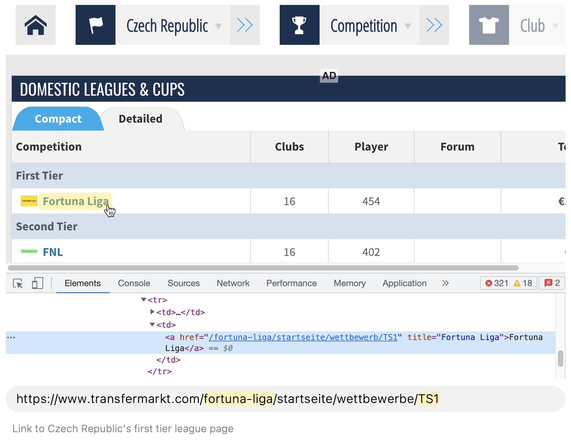Click the Domestic Leagues & Cups heading
The image size is (571, 441).
pyautogui.click(x=102, y=89)
